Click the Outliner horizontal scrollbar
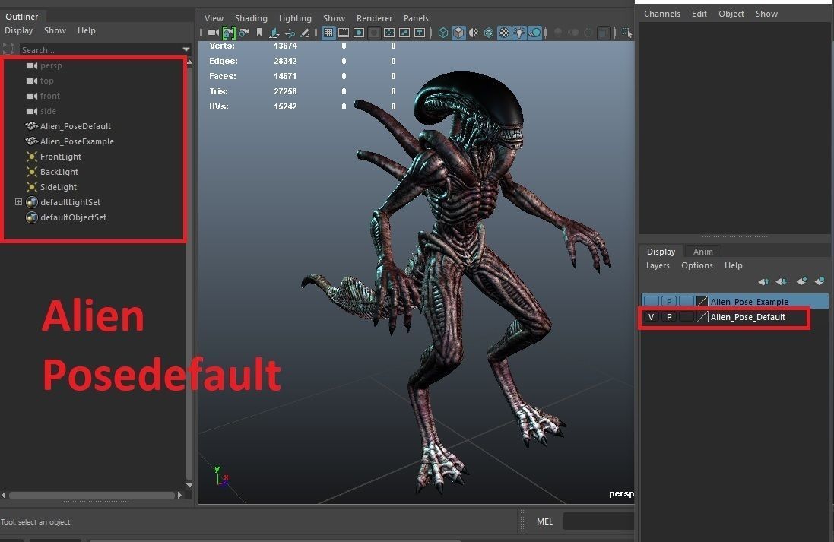This screenshot has height=542, width=834. click(92, 496)
